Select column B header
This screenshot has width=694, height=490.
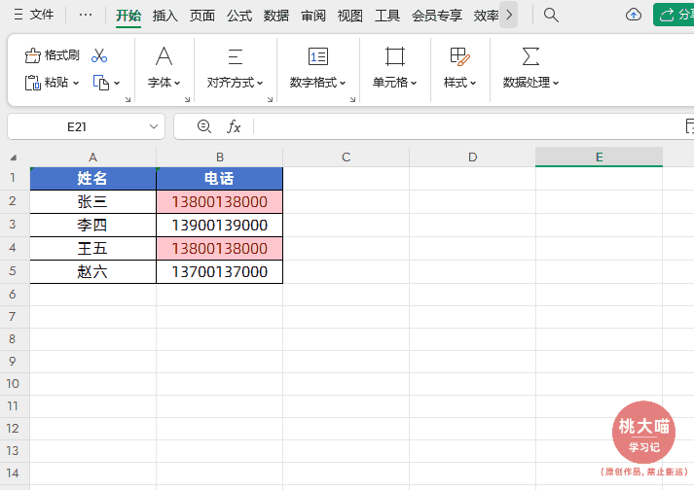click(220, 157)
